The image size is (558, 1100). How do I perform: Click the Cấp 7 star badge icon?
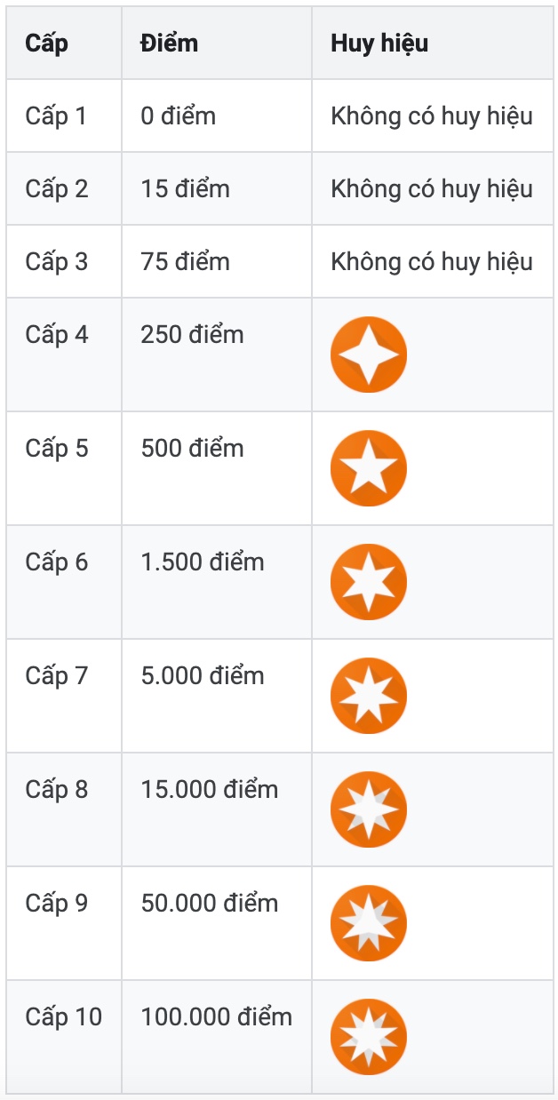369,696
